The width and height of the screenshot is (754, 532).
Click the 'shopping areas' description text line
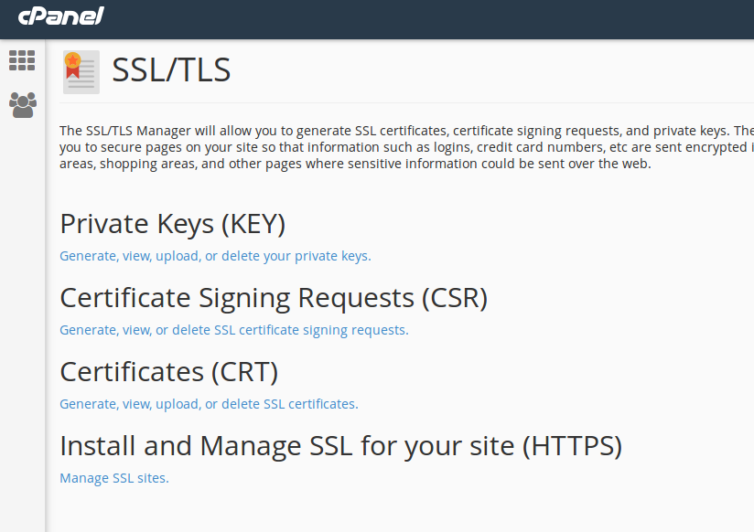pos(355,165)
